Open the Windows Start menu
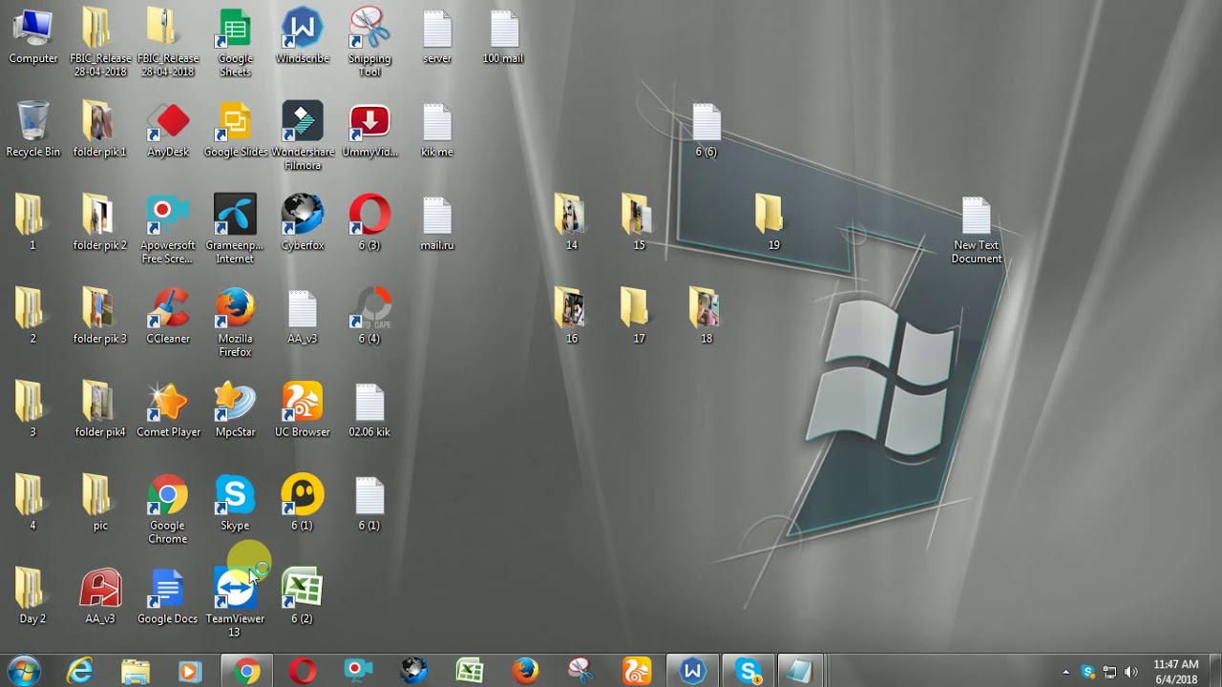 [x=24, y=671]
